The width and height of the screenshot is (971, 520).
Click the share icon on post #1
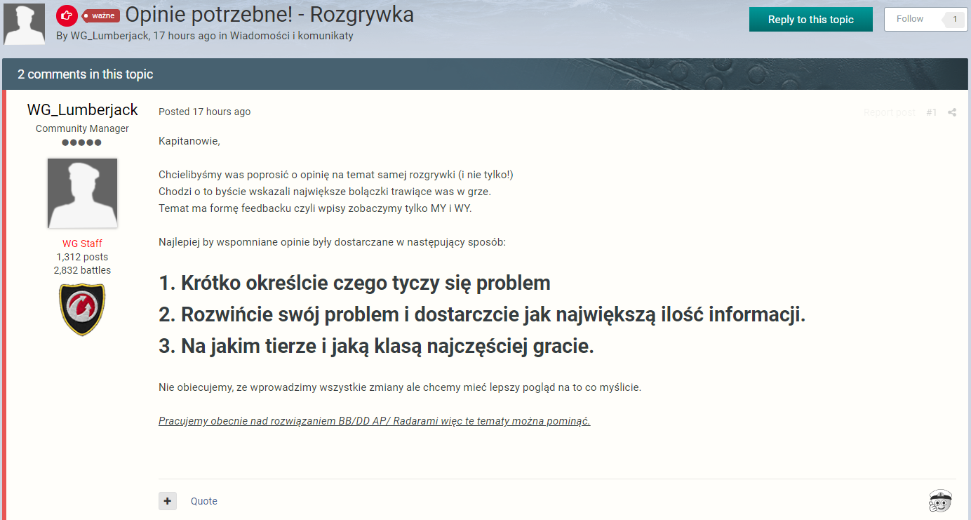[x=952, y=112]
